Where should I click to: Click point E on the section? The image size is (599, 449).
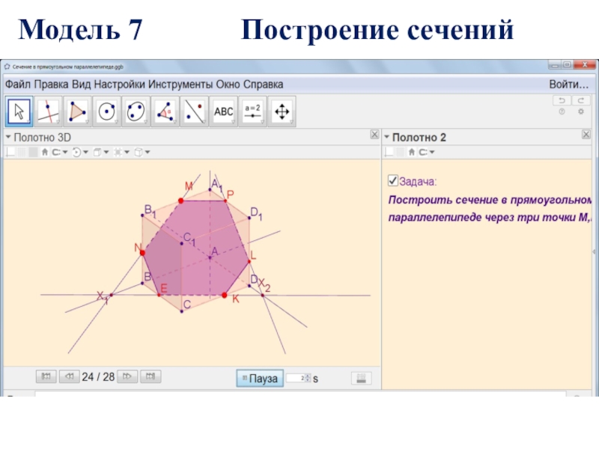[x=159, y=295]
